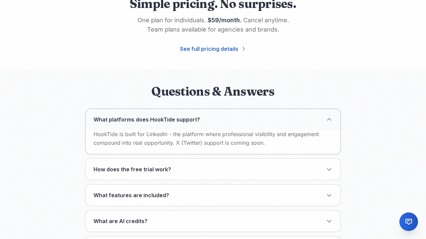Expand the free trial question chevron
Screen dimensions: 426x239
pos(329,169)
